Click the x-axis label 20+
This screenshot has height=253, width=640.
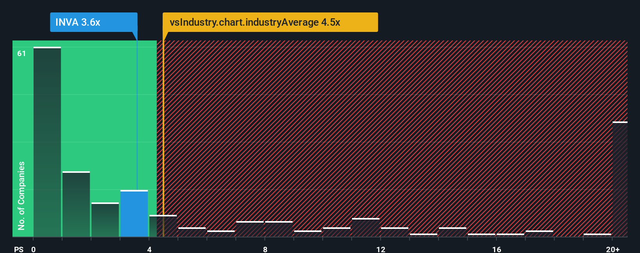point(613,249)
